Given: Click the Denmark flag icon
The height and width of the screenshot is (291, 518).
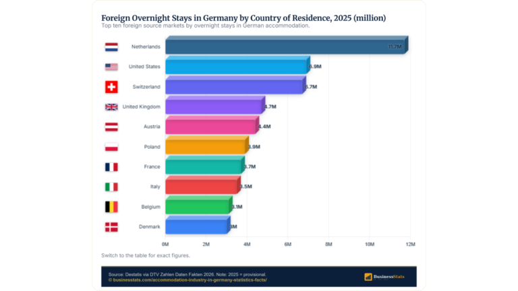Looking at the screenshot, I should (x=111, y=227).
